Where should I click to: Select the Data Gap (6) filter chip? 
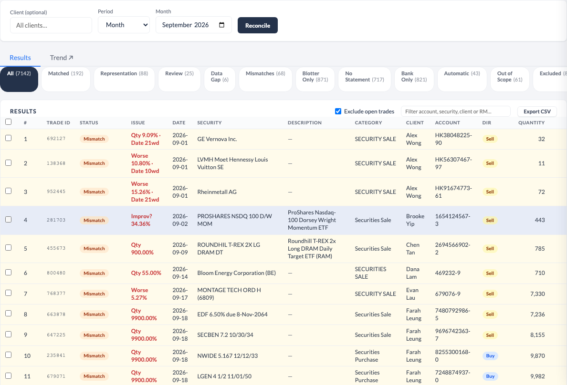tap(220, 79)
